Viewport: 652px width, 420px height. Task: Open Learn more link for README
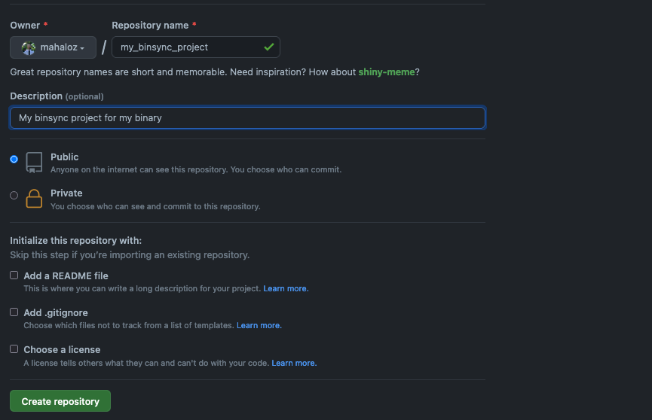286,289
